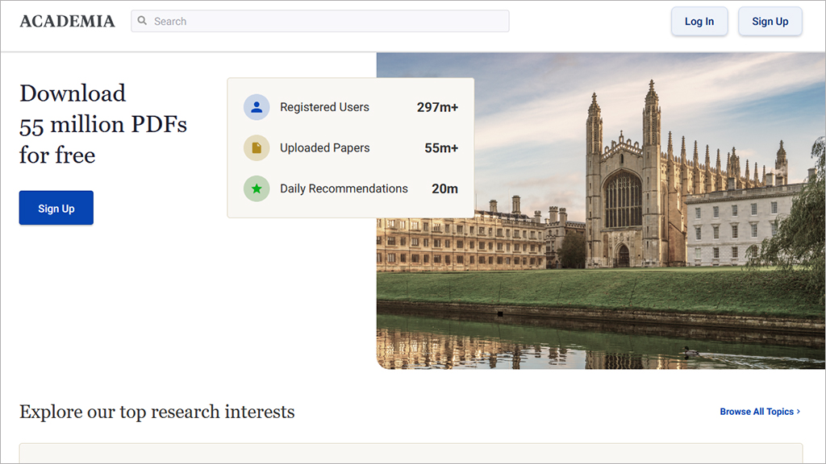The height and width of the screenshot is (464, 826).
Task: Click the 20m daily recommendations figure
Action: coord(444,188)
